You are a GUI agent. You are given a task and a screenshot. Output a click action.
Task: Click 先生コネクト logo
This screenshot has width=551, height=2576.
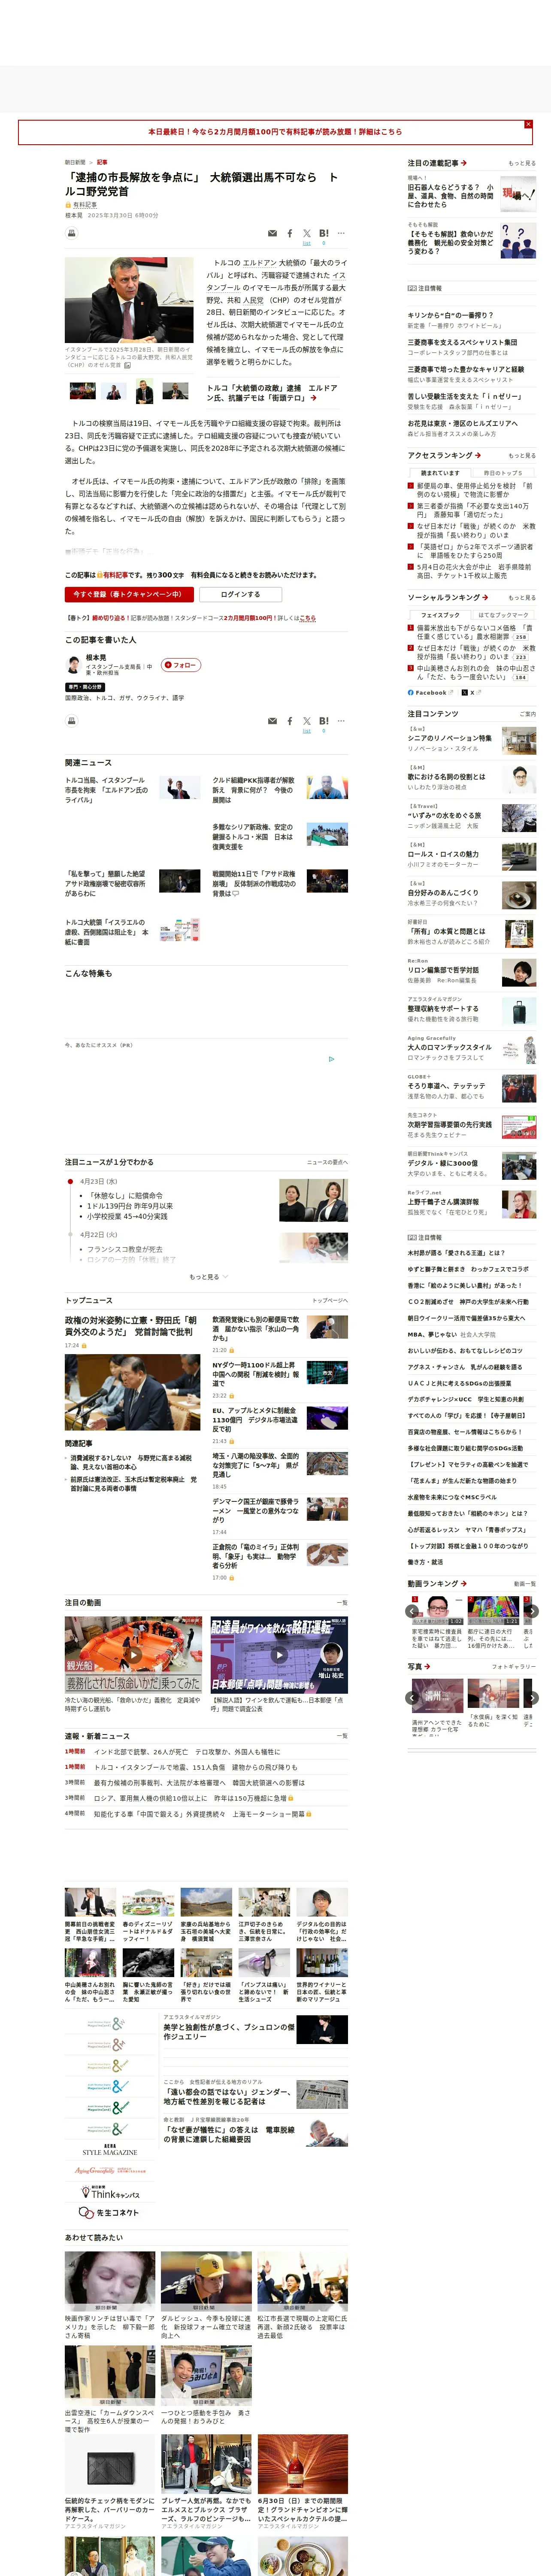click(x=110, y=2213)
